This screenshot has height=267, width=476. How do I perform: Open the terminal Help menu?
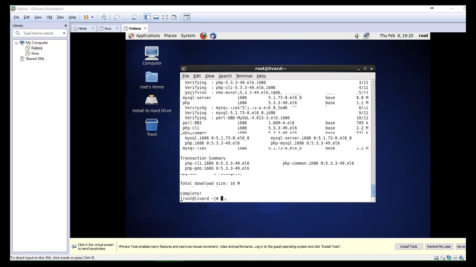261,76
